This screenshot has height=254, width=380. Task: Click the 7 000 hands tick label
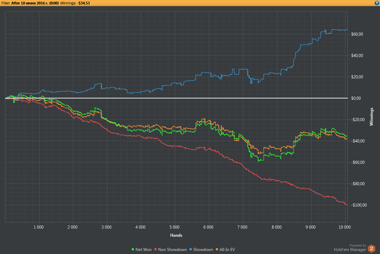click(x=242, y=227)
